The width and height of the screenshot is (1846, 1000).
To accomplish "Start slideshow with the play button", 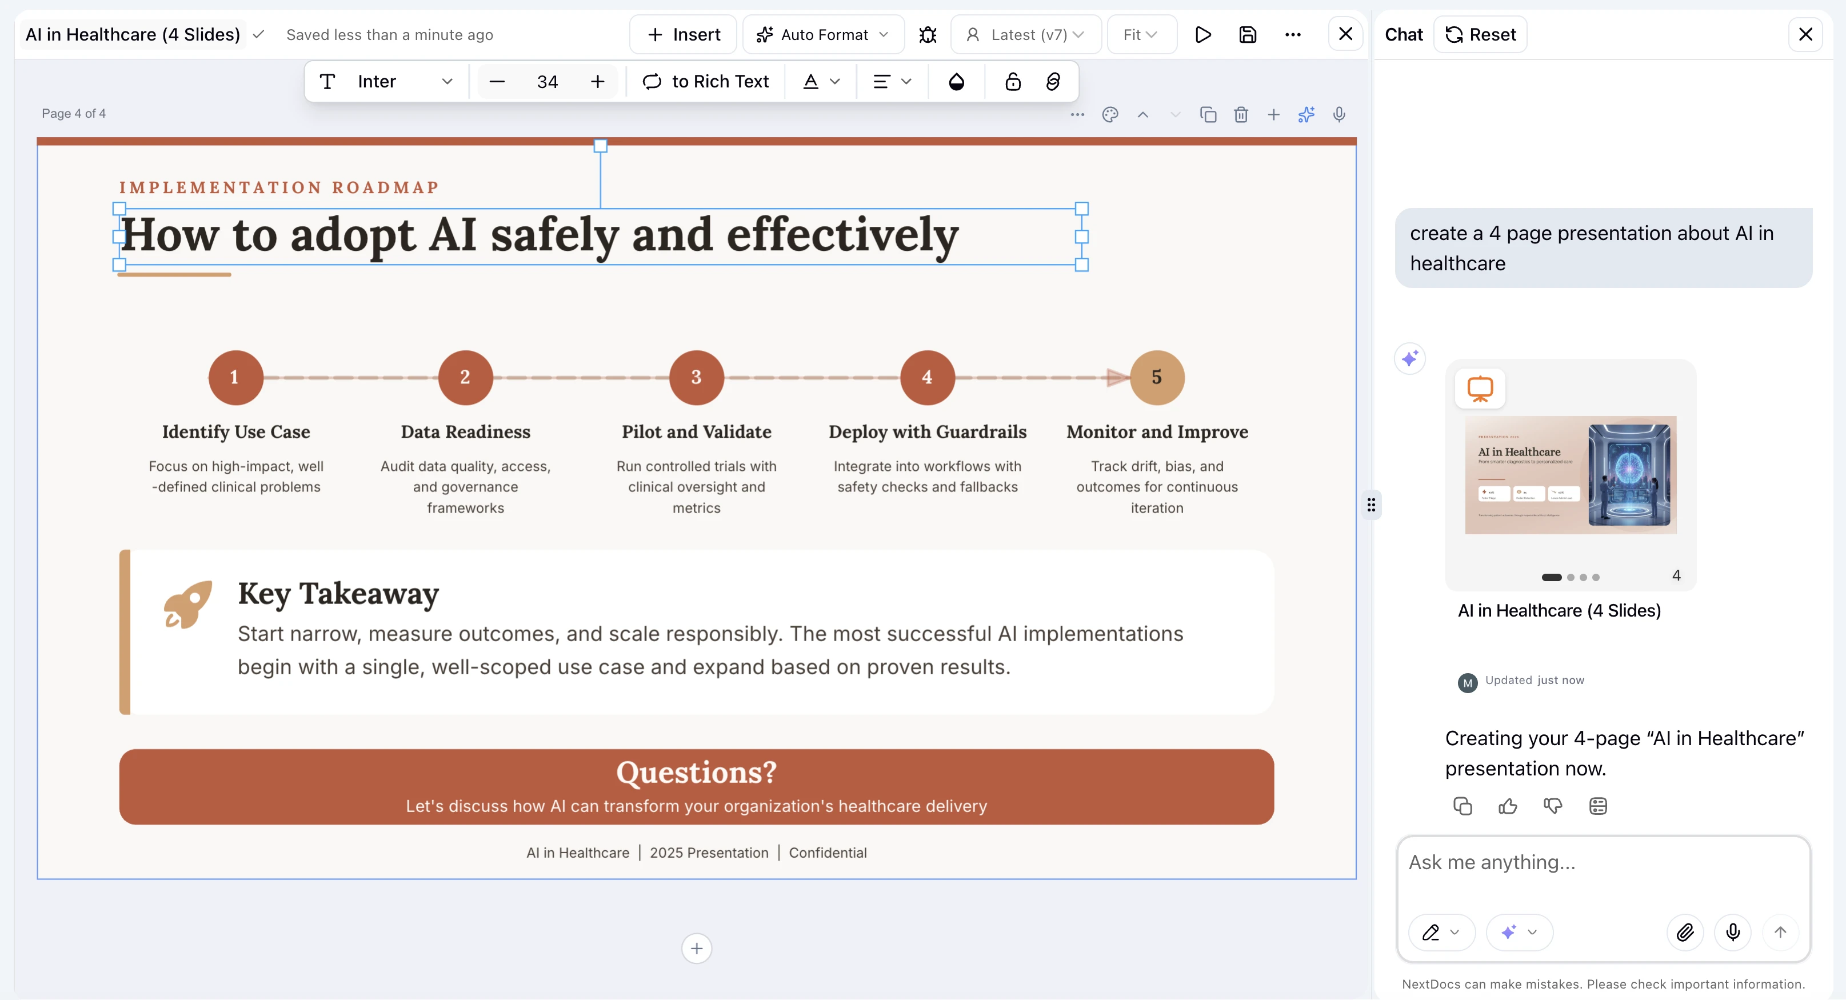I will tap(1202, 34).
